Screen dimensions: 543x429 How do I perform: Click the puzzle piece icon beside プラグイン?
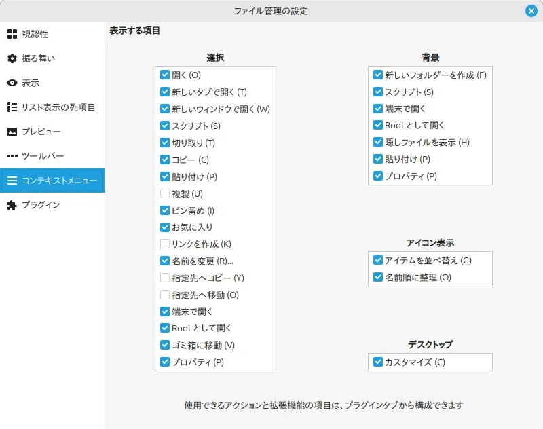click(12, 205)
